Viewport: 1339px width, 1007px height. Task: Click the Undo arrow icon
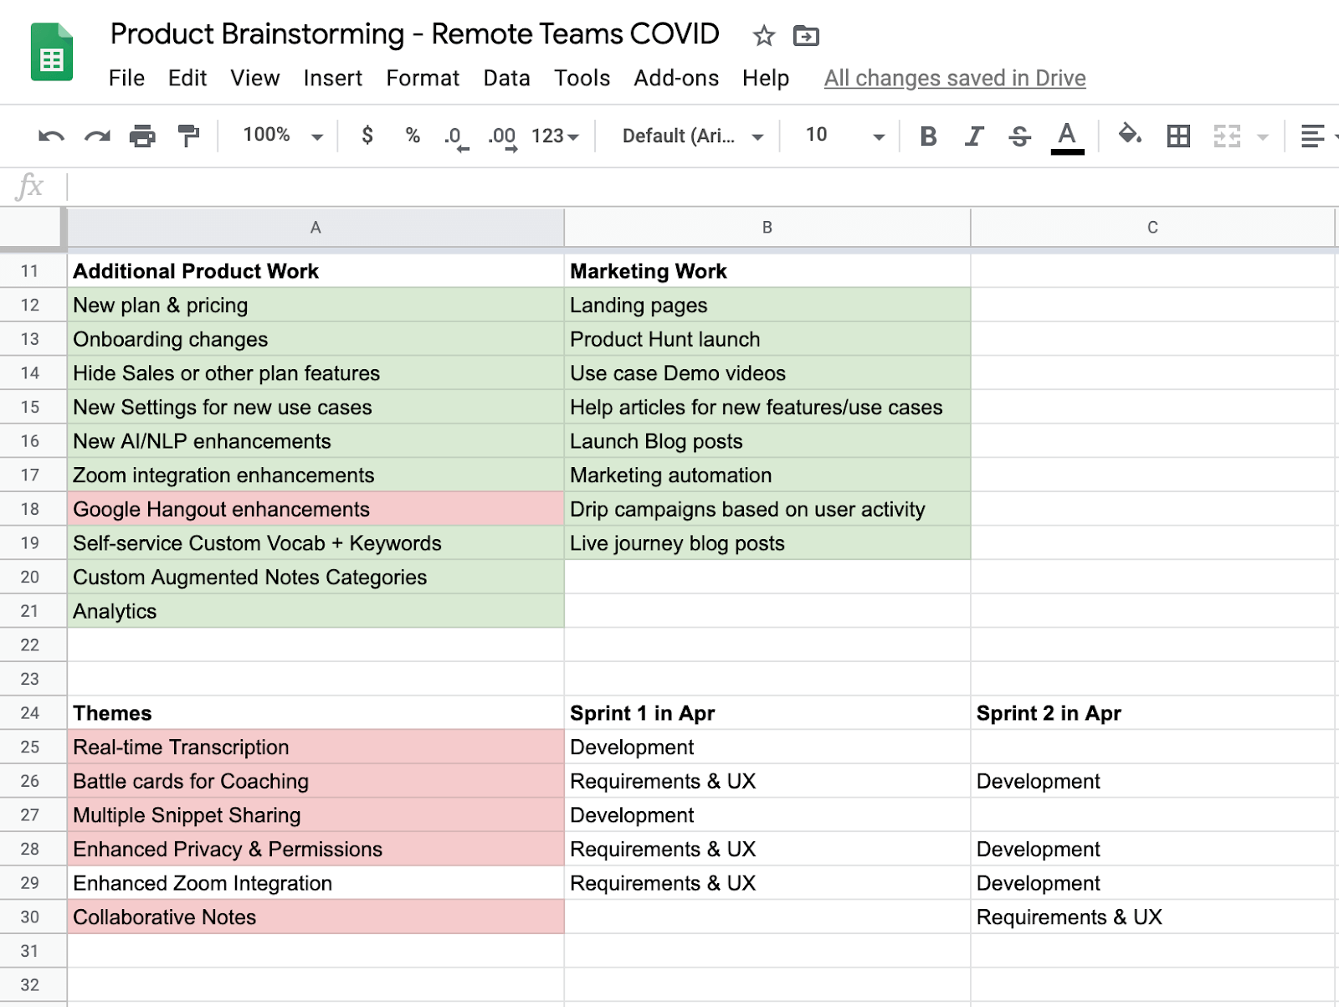(x=51, y=136)
